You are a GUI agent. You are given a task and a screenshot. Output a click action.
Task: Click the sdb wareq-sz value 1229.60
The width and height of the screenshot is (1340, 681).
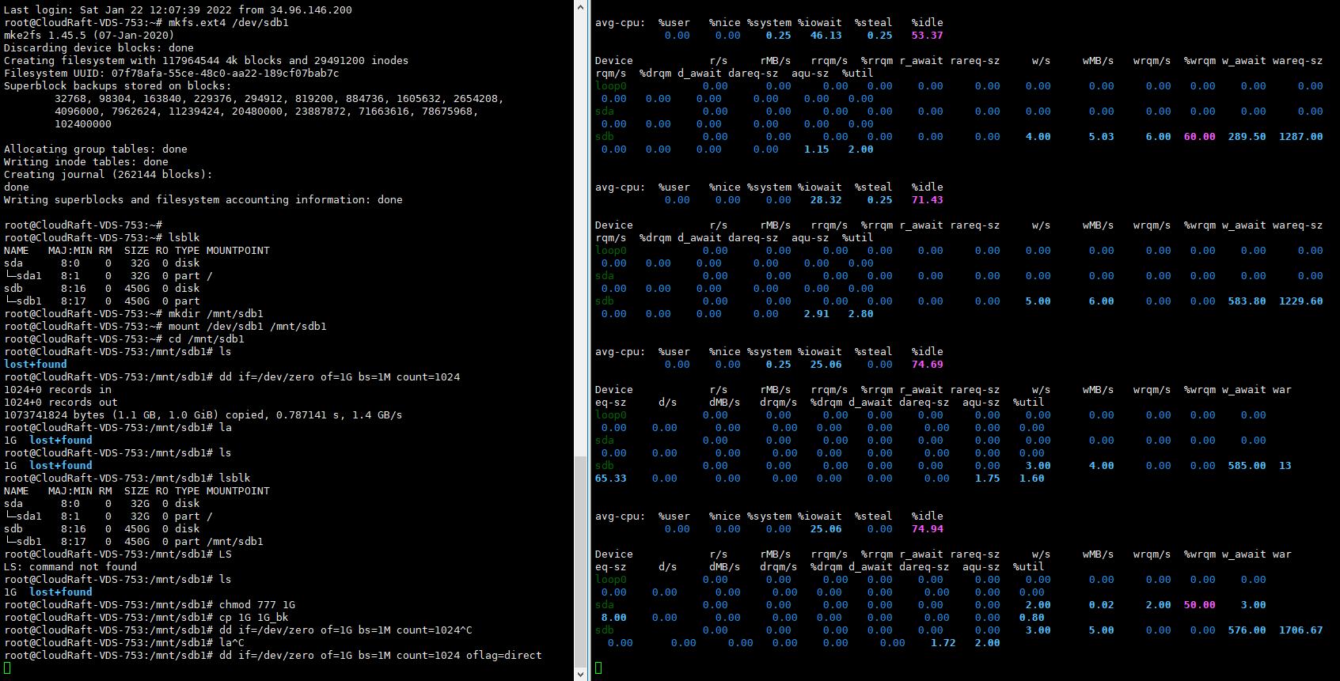tap(1301, 301)
